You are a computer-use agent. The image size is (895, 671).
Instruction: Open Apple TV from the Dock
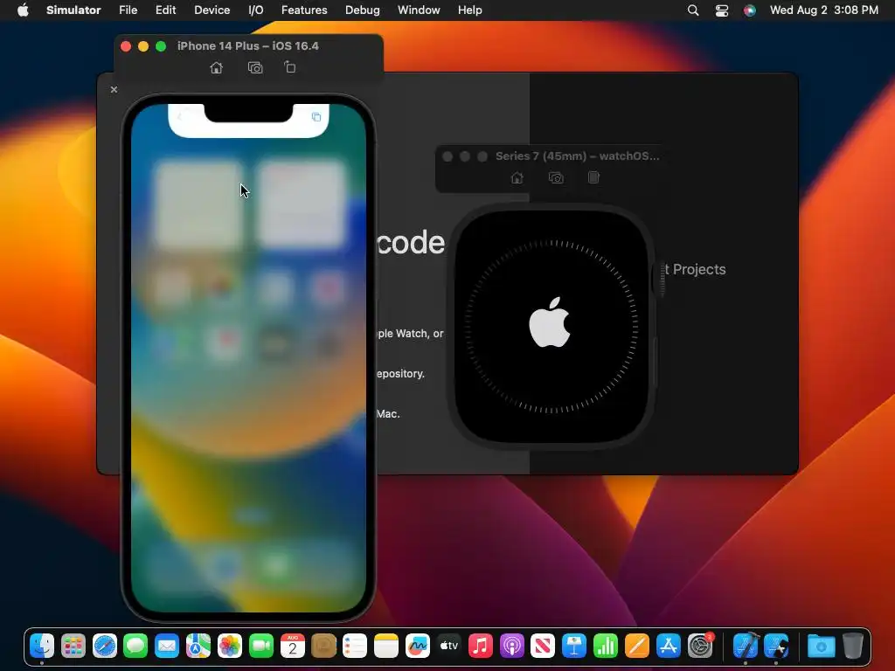[x=449, y=646]
